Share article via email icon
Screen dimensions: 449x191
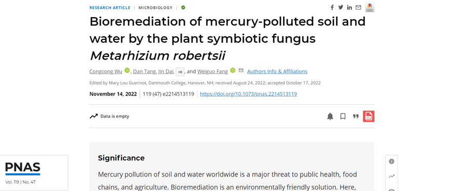click(358, 7)
